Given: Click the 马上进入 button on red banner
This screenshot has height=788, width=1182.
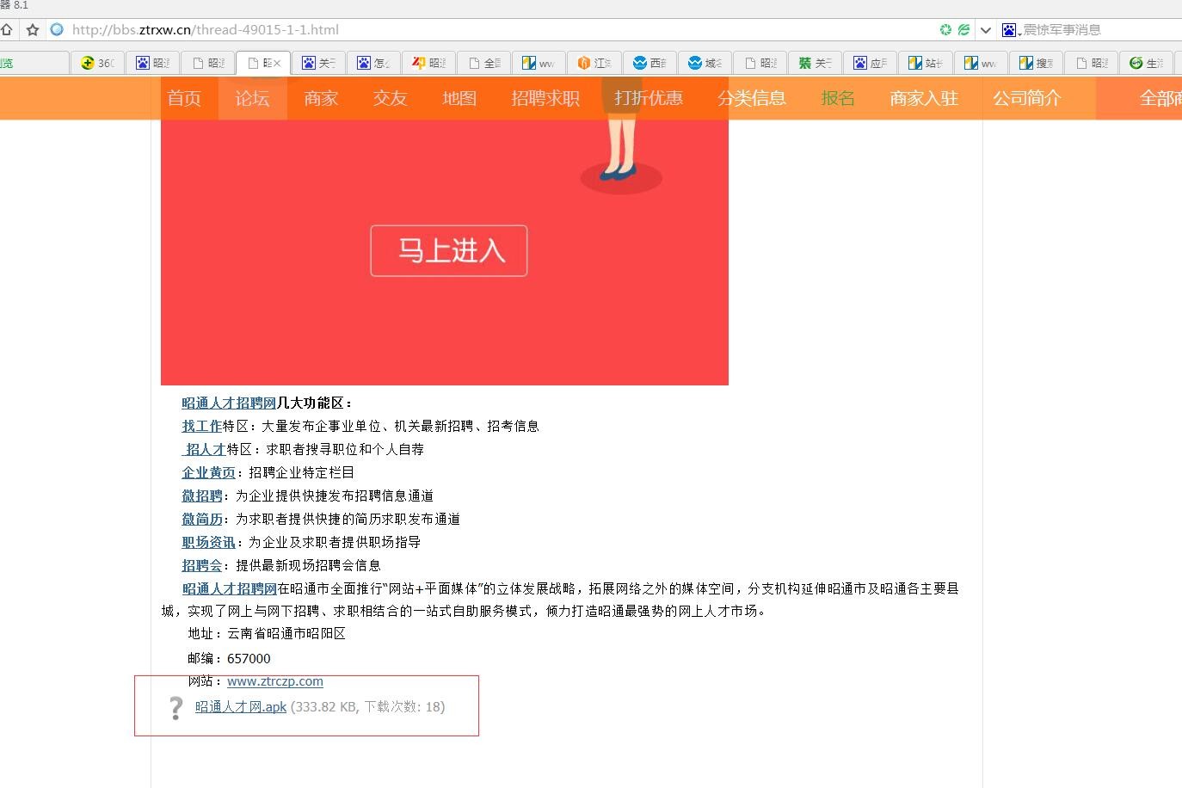Looking at the screenshot, I should pyautogui.click(x=449, y=250).
